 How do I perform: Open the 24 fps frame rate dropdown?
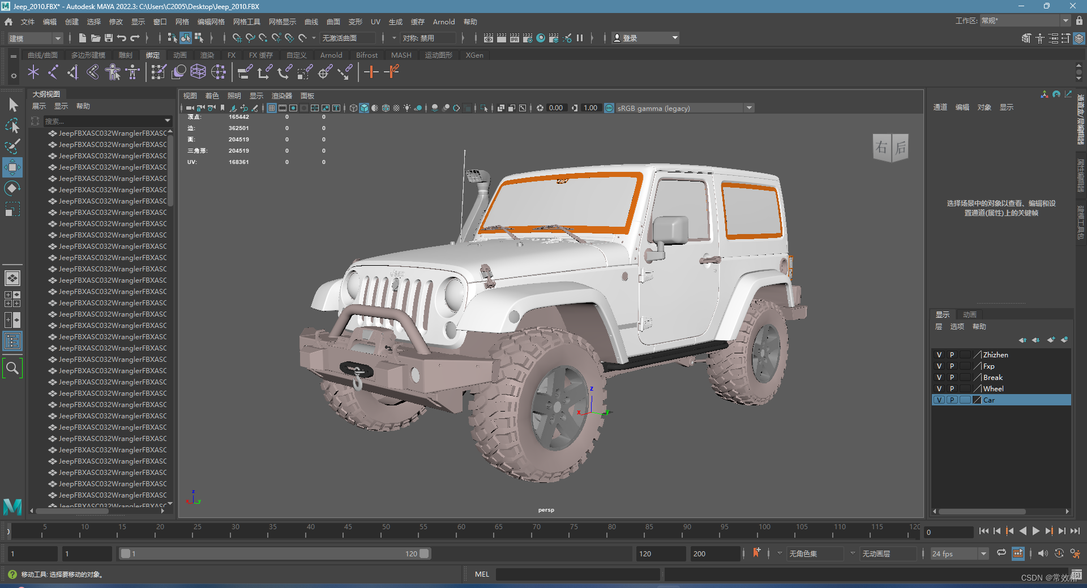[x=959, y=554]
